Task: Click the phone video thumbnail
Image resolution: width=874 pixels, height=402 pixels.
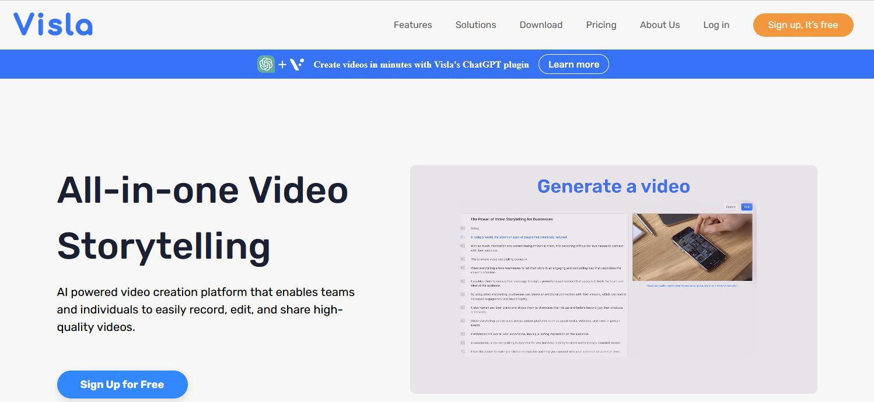Action: coord(693,247)
